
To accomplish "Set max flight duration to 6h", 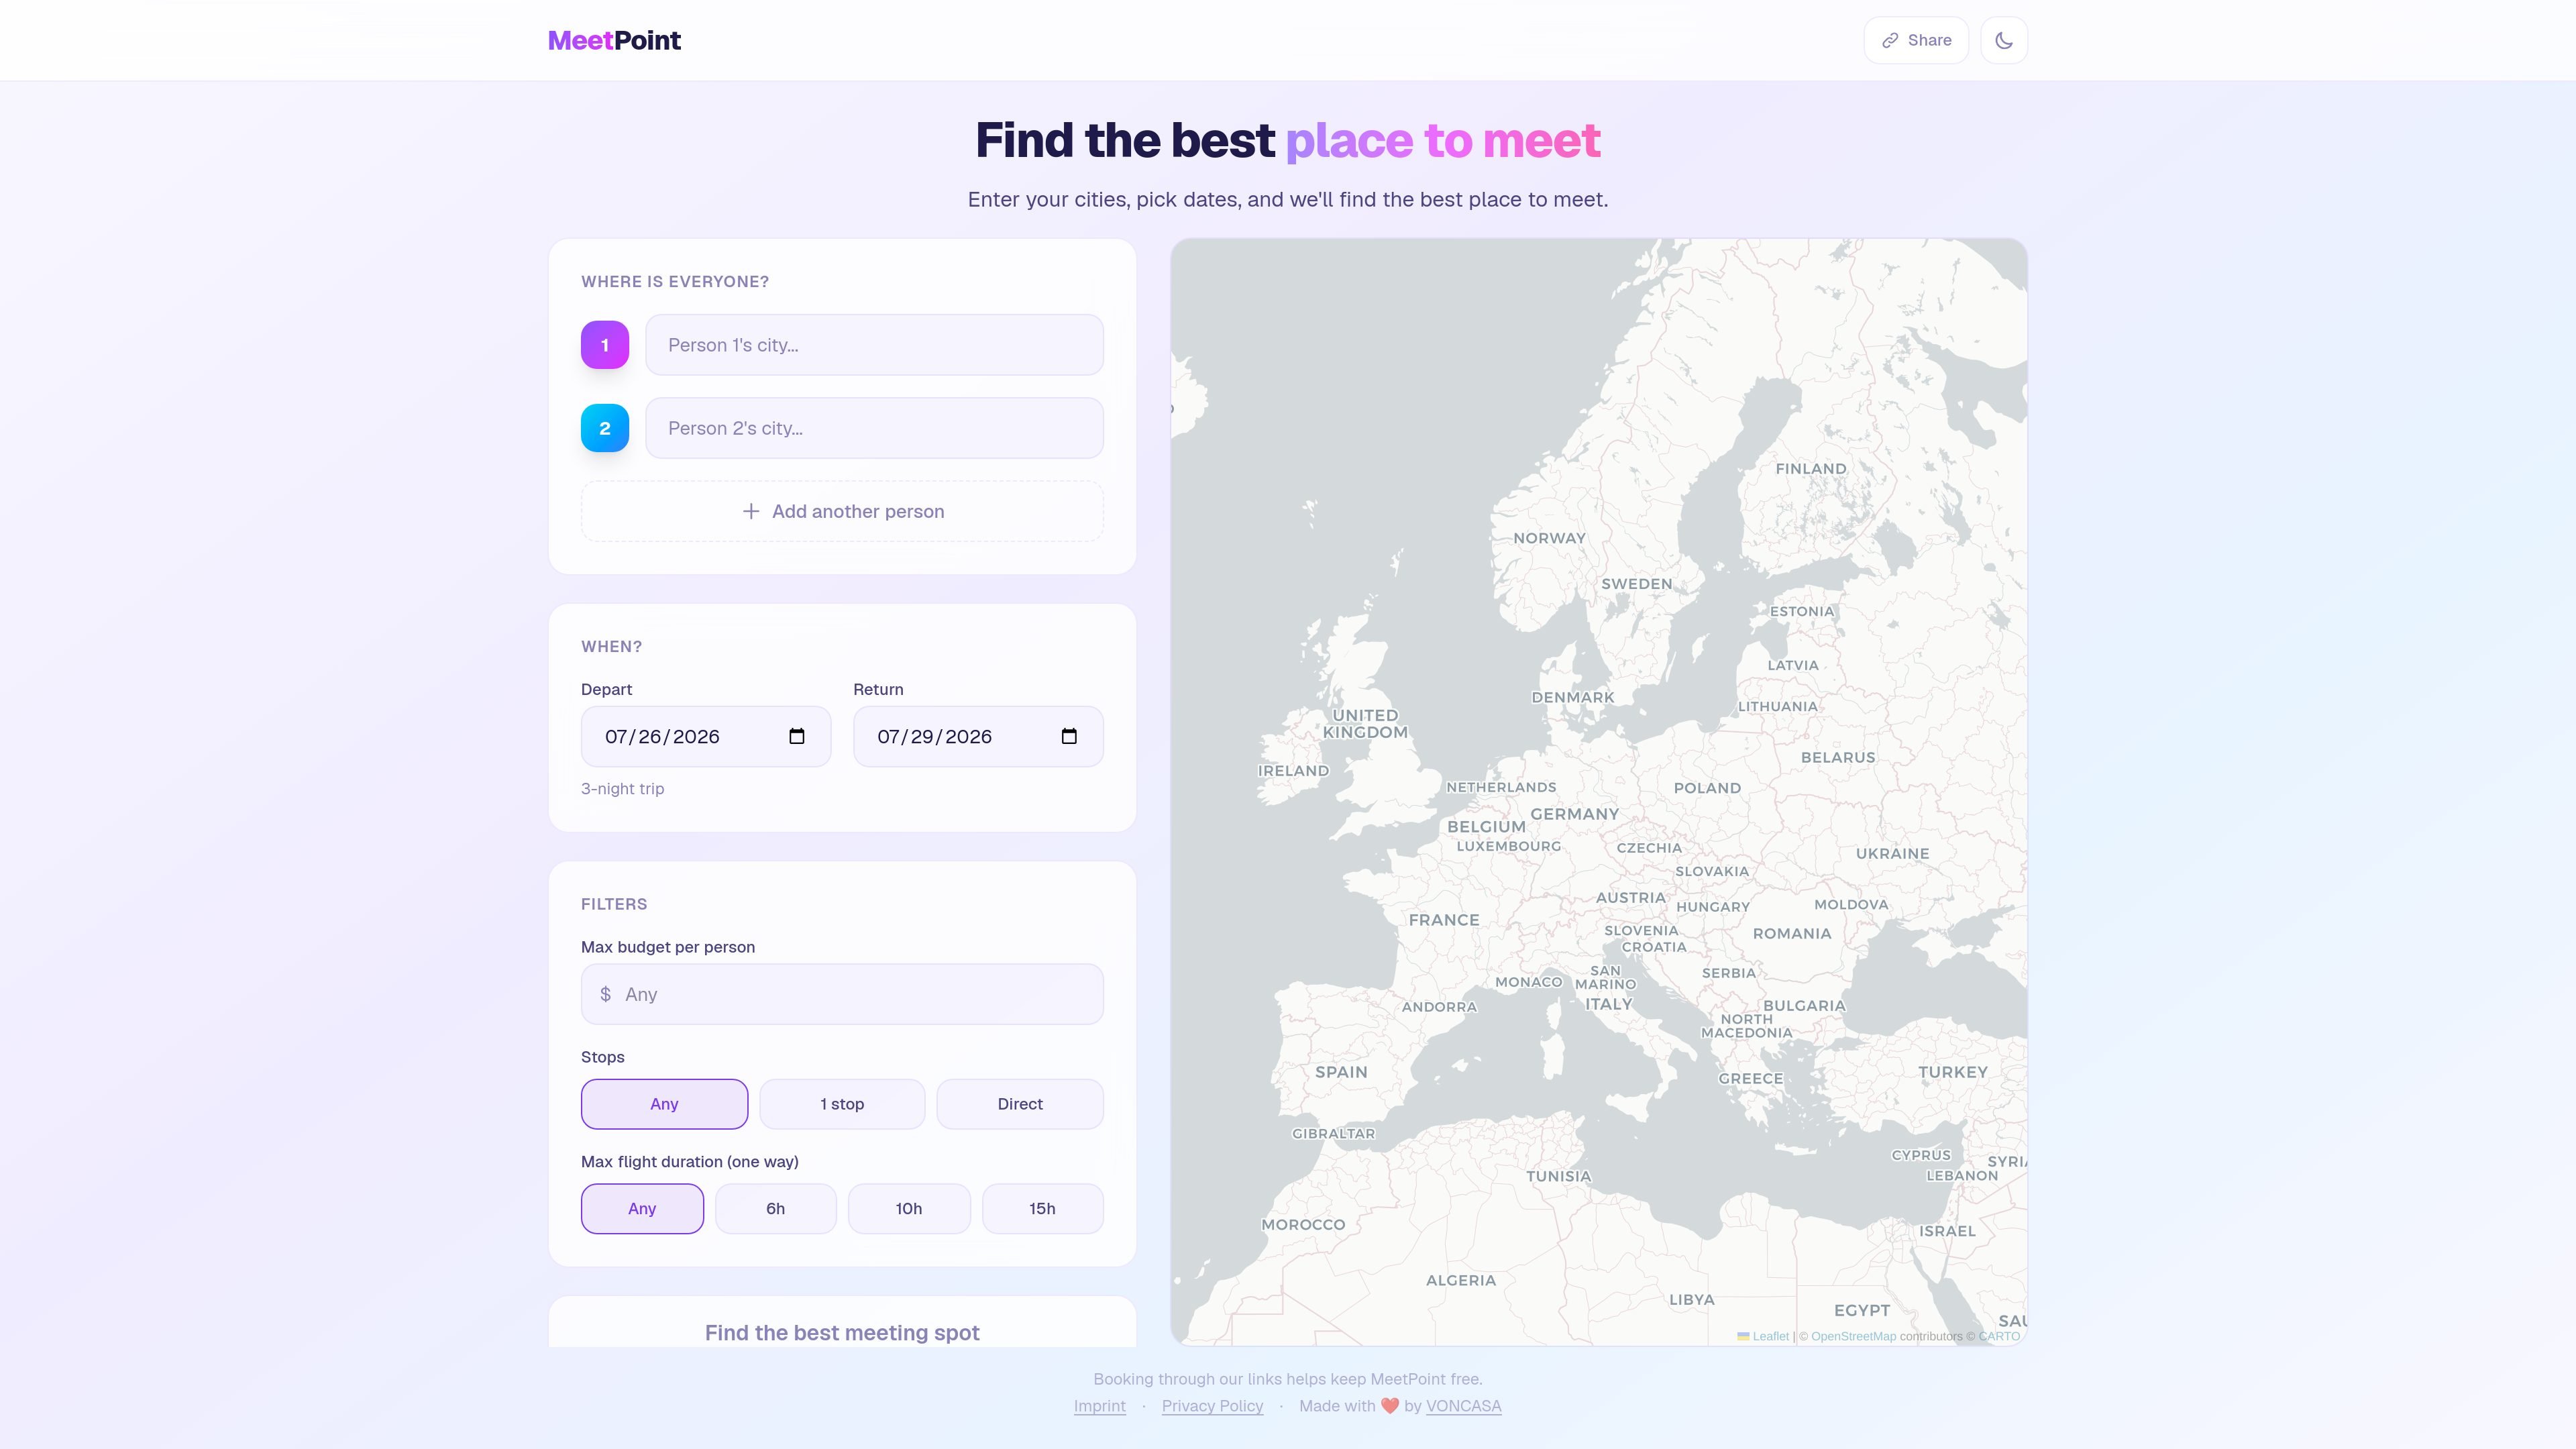I will [776, 1209].
